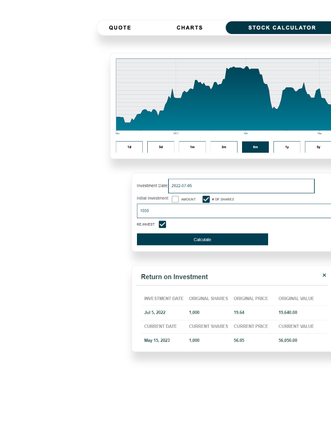Click the current value 56,050.00 cell
Image resolution: width=331 pixels, height=440 pixels.
click(x=288, y=340)
